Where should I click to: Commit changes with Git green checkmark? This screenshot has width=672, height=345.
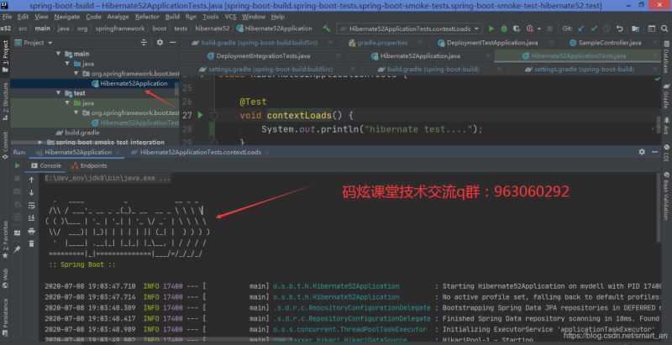[x=594, y=29]
